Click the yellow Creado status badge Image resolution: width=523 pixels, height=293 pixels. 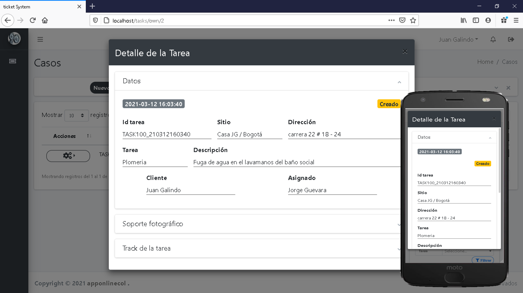tap(389, 104)
